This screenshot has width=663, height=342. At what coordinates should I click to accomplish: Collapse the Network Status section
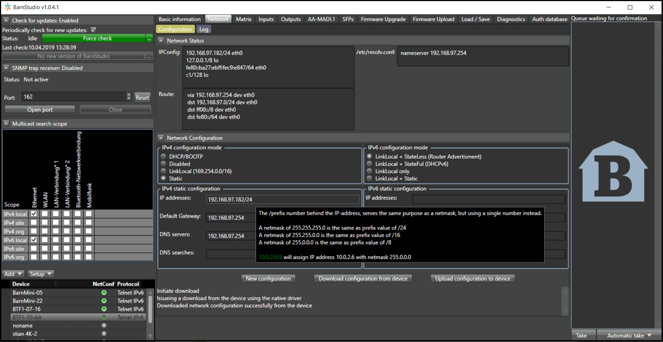click(x=161, y=41)
